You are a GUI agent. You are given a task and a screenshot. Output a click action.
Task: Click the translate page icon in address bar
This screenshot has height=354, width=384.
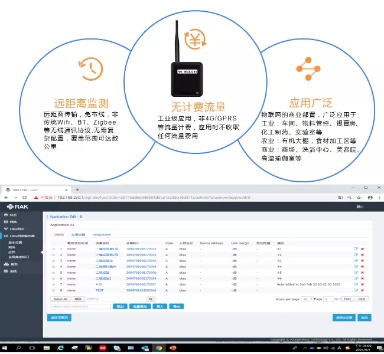tap(340, 198)
